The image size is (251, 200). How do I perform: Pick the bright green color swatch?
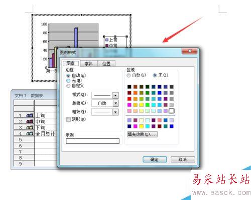tap(148, 105)
